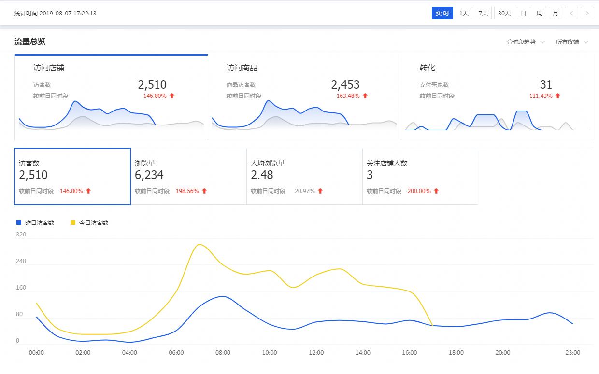
Task: Select the 实时 time range
Action: pyautogui.click(x=442, y=14)
